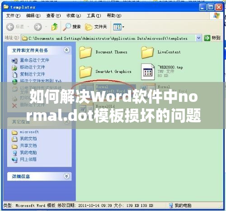Screen dimensions: 226x211
Task: Select the SmartArt Graphics folder icon
Action: 85,72
